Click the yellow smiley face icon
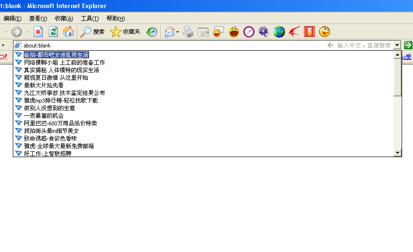Screen dimensions: 413x252 point(324,32)
